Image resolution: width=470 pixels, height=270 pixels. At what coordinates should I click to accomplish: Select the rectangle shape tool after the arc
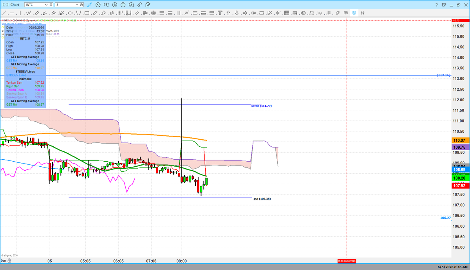(87, 13)
